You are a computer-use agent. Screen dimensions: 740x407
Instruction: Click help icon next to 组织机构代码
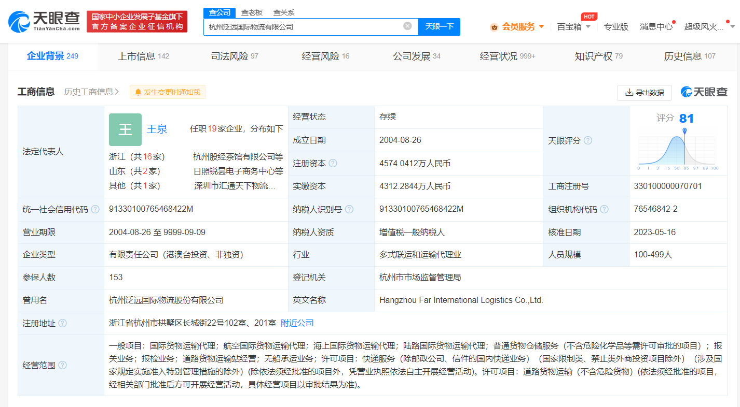coord(604,209)
